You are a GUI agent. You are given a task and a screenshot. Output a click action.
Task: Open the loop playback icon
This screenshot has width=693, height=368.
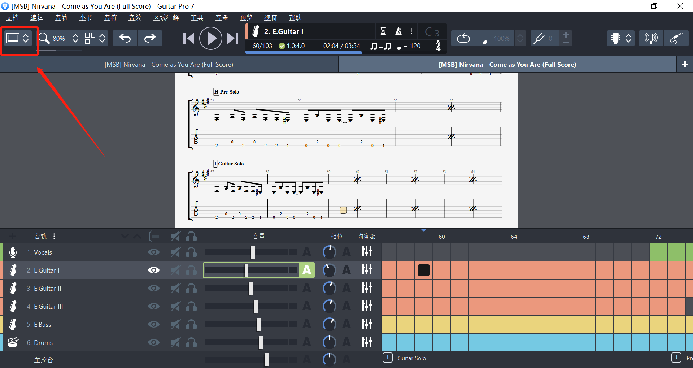pyautogui.click(x=463, y=38)
